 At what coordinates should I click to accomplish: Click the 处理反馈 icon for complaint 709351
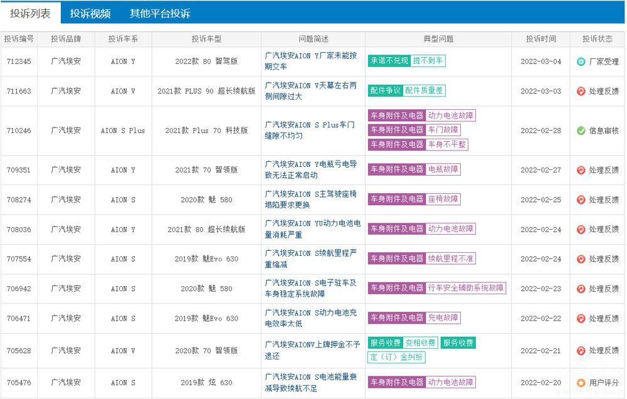coord(581,170)
